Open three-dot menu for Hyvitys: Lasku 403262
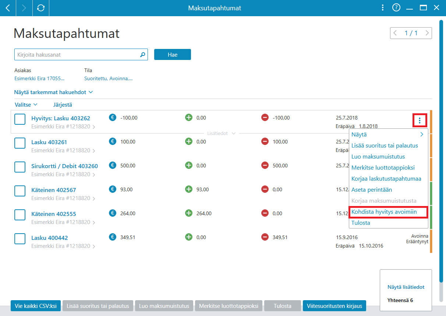Viewport: 446px width, 316px height. (420, 120)
